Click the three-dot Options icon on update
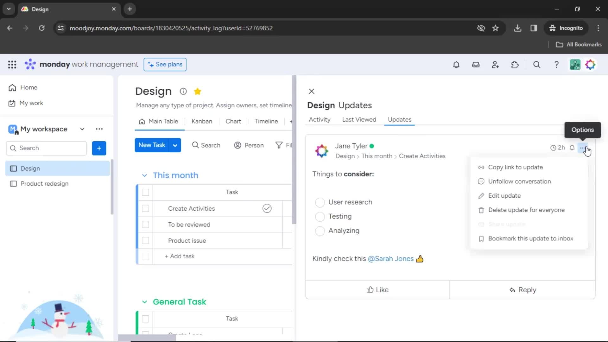The width and height of the screenshot is (608, 342). (583, 148)
